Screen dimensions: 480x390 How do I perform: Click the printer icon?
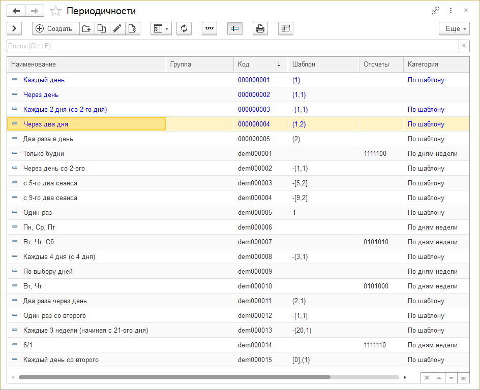pos(260,28)
